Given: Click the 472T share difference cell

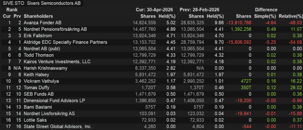Looking at the screenshot, I should [246, 81].
